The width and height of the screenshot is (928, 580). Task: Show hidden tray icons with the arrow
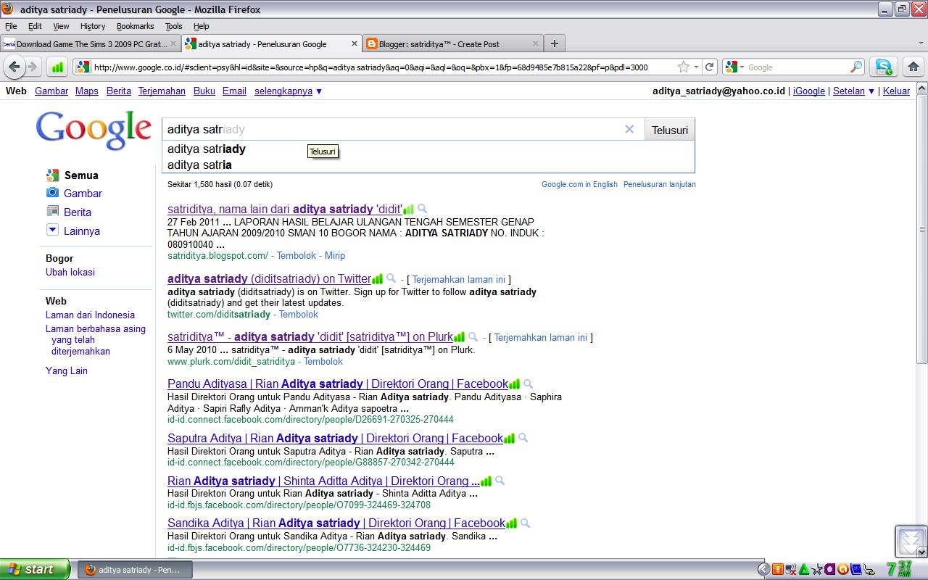coord(763,569)
